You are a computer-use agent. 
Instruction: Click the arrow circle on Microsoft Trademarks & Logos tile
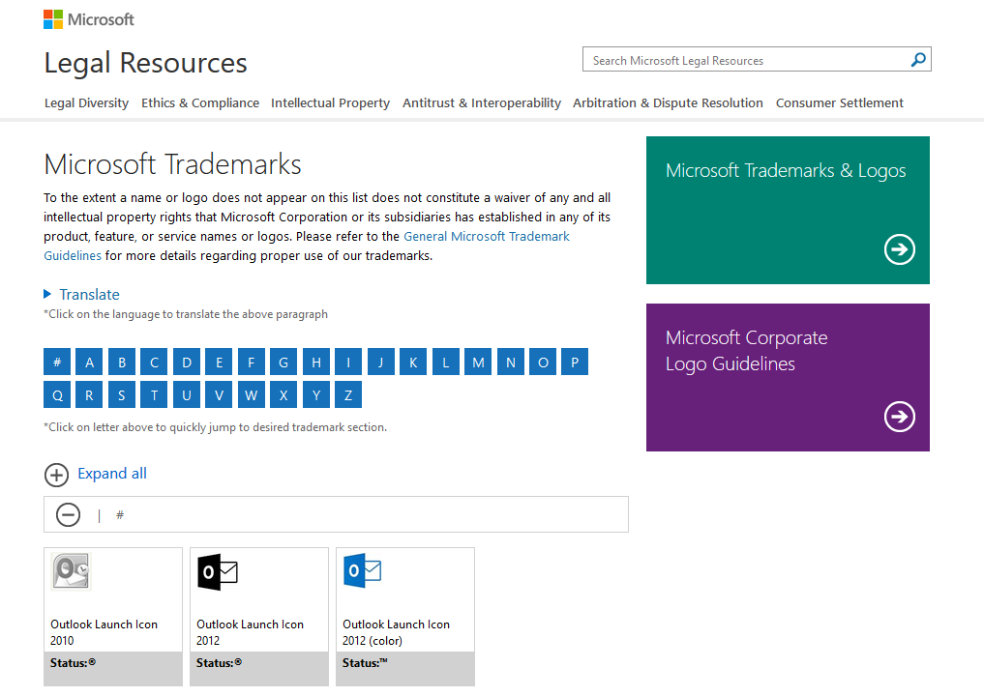pyautogui.click(x=899, y=249)
